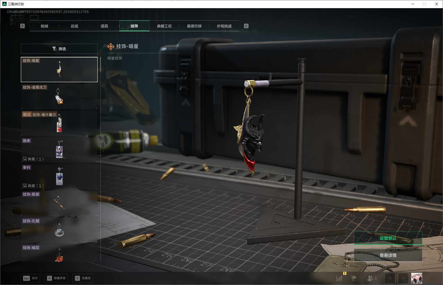The width and height of the screenshot is (443, 285).
Task: Pick the 审判 charm item
Action: (x=59, y=176)
